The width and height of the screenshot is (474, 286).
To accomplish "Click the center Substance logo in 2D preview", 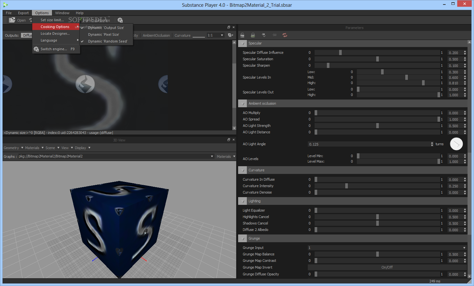I will [85, 84].
